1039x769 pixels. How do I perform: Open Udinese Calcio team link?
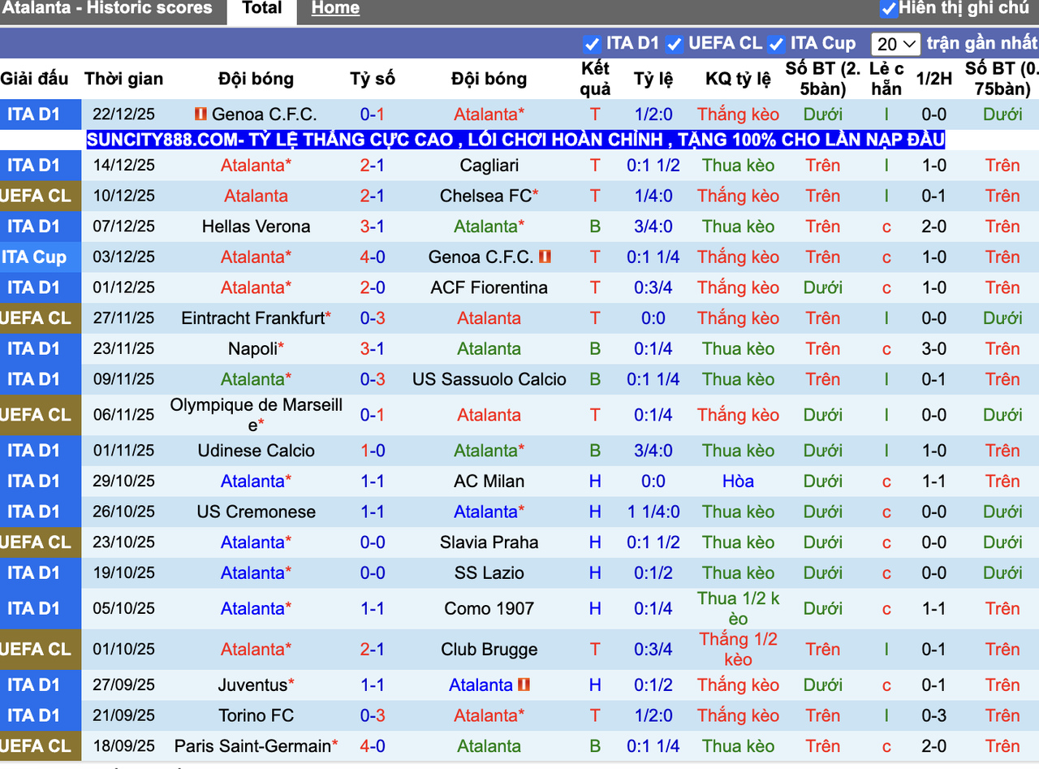pyautogui.click(x=256, y=451)
